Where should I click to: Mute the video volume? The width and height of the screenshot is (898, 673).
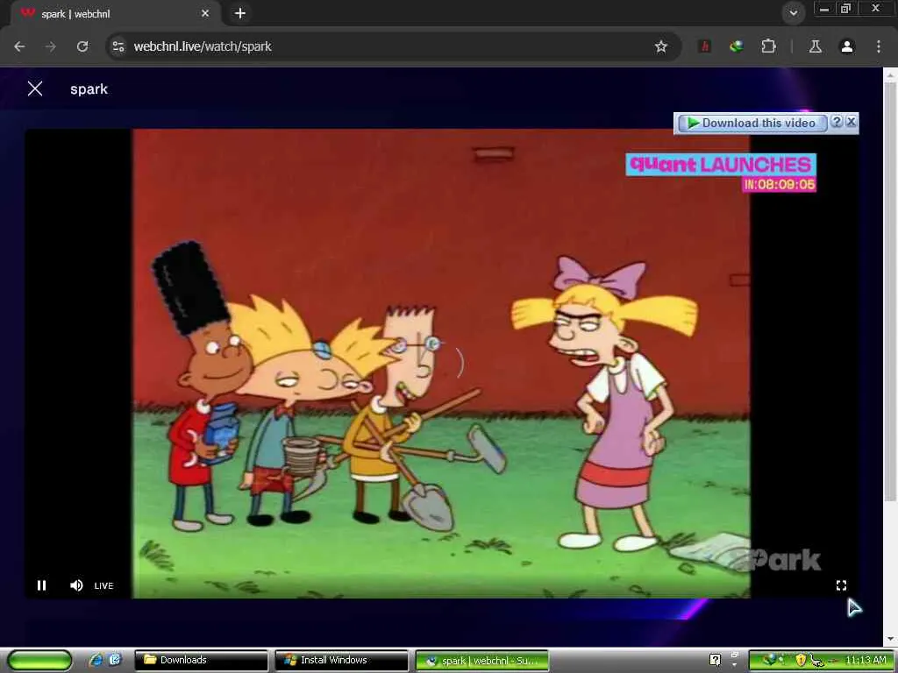coord(76,585)
